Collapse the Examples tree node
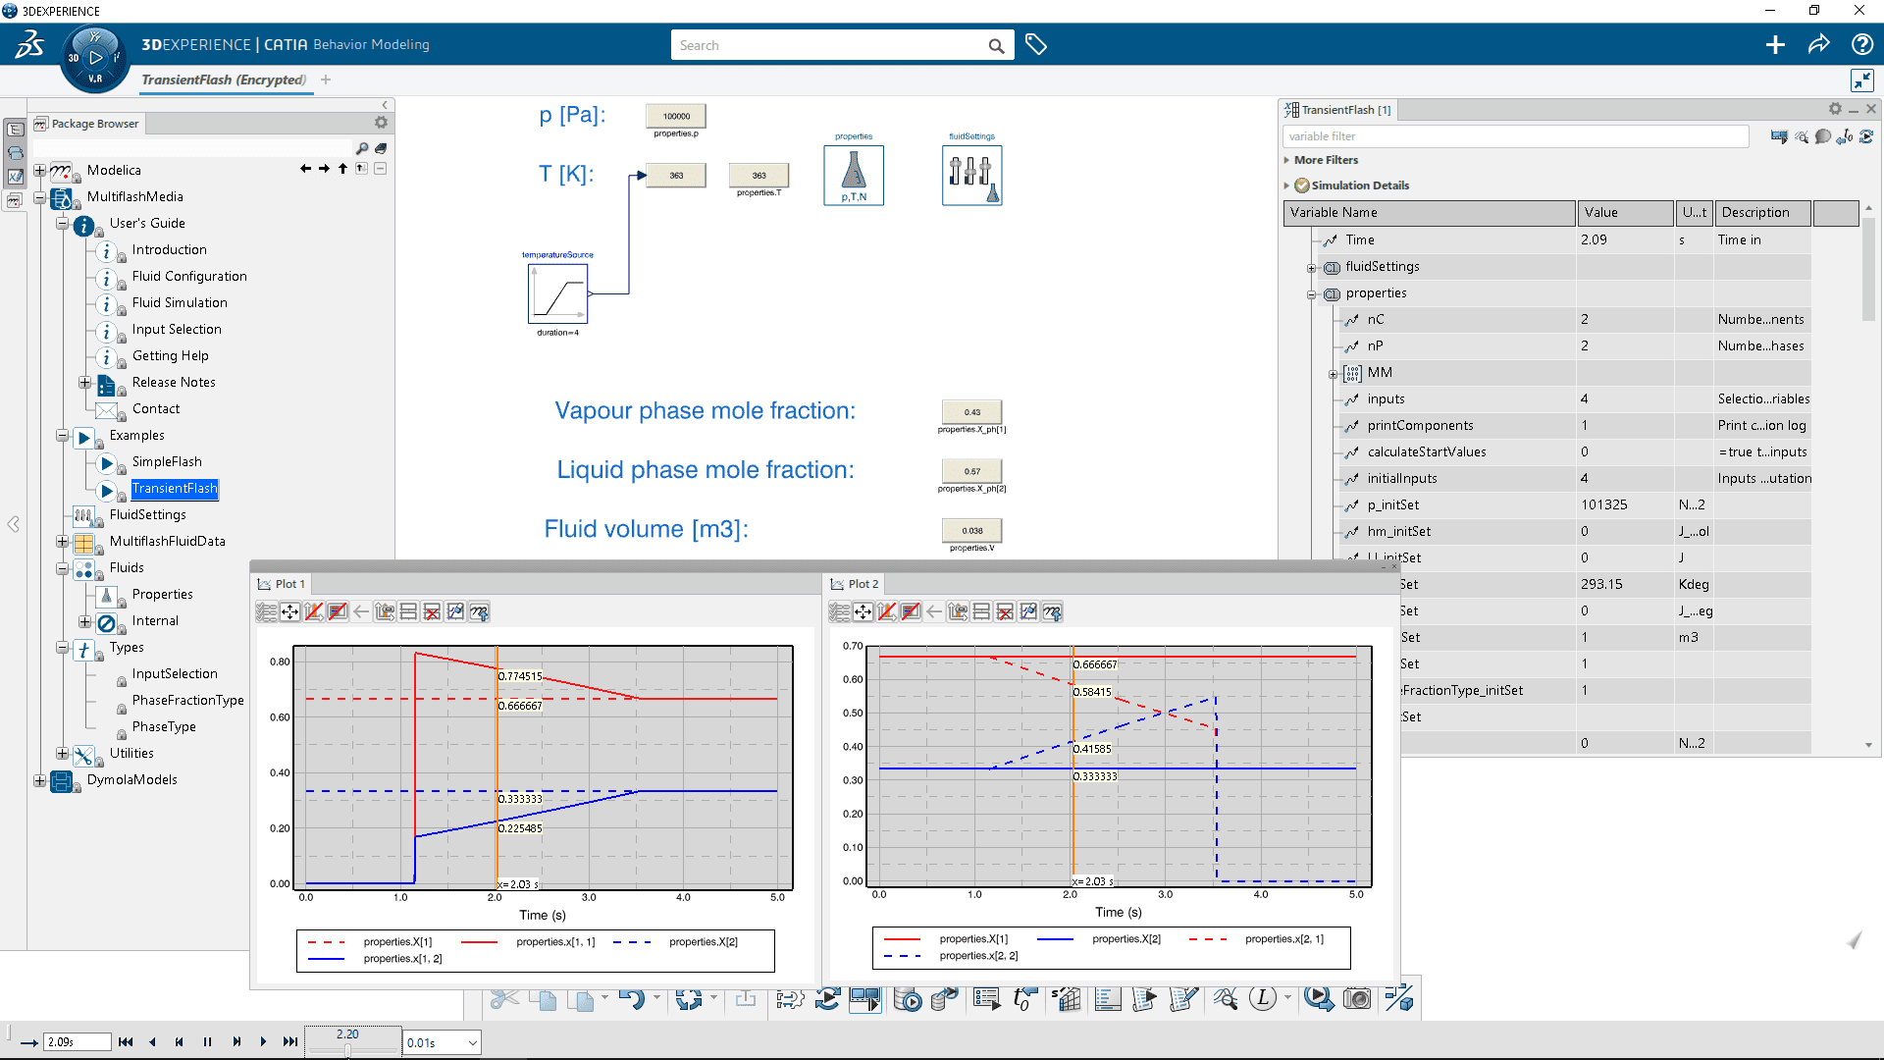The image size is (1884, 1060). click(x=62, y=435)
